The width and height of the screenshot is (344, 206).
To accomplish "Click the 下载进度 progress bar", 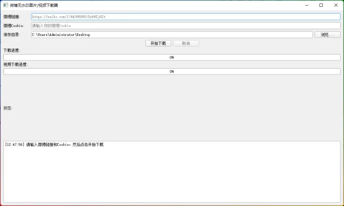I will click(x=172, y=57).
